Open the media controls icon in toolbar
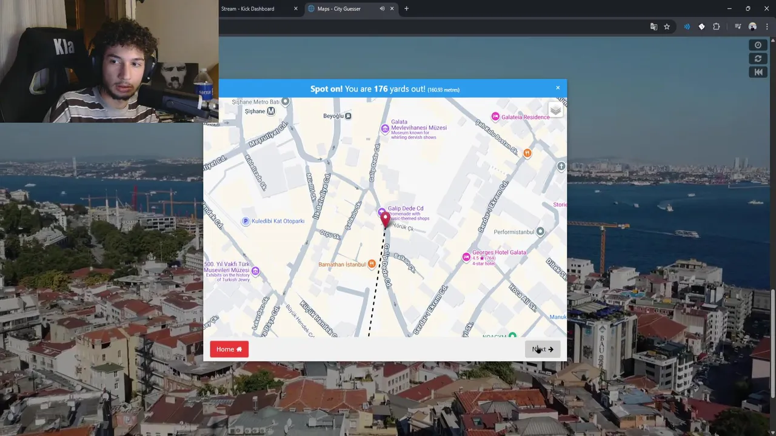 (x=738, y=27)
